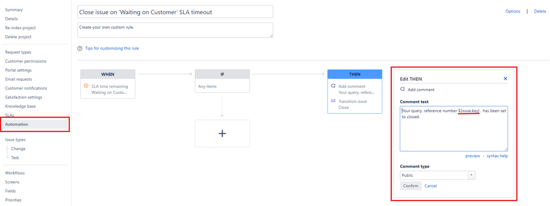Screen dimensions: 550x206
Task: Click the Options link
Action: coord(513,11)
